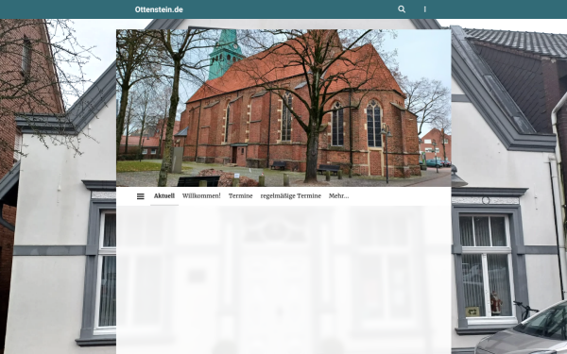Click the large bare tree trunk in header
Viewport: 567px width, 354px height.
[x=311, y=154]
